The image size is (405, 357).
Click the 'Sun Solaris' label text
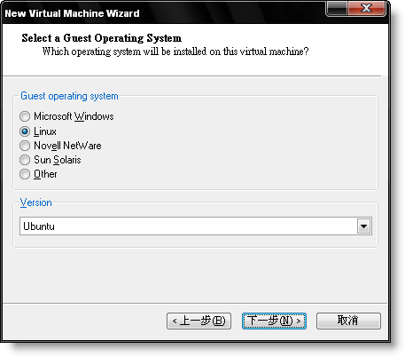click(x=58, y=160)
